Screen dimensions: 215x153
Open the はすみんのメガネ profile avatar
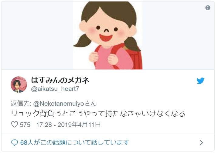point(19,85)
